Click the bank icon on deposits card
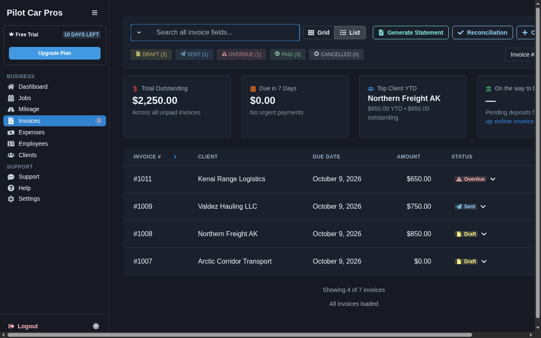Screen dimensions: 541x338 489,89
